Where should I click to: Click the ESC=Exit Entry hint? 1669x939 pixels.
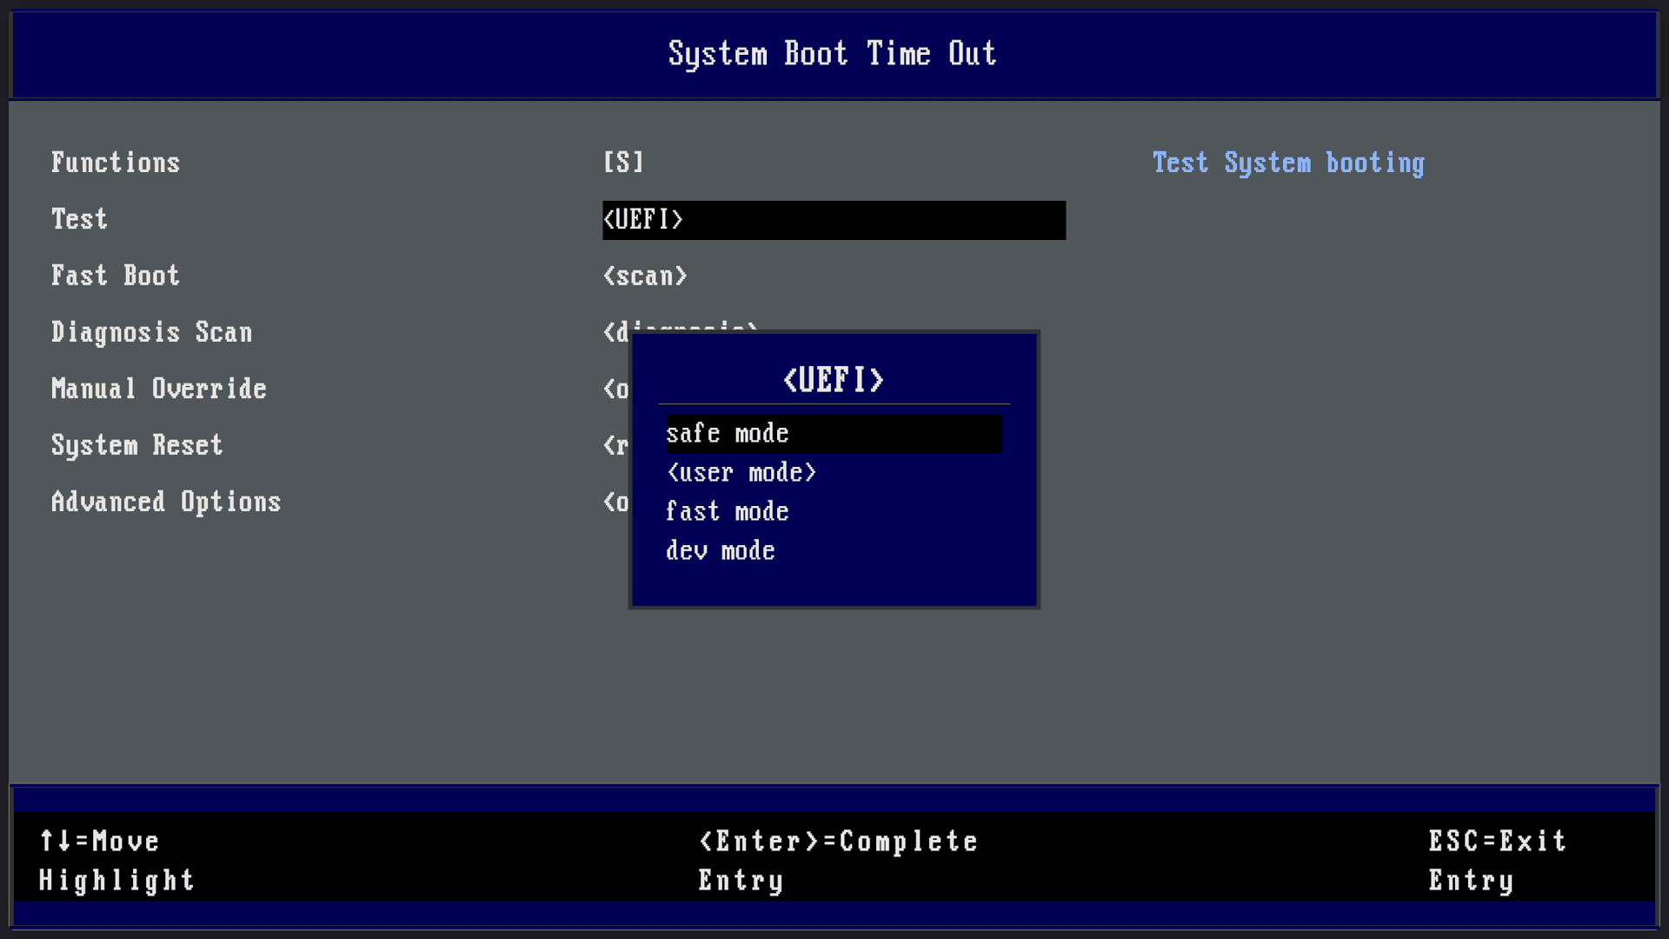pos(1498,861)
